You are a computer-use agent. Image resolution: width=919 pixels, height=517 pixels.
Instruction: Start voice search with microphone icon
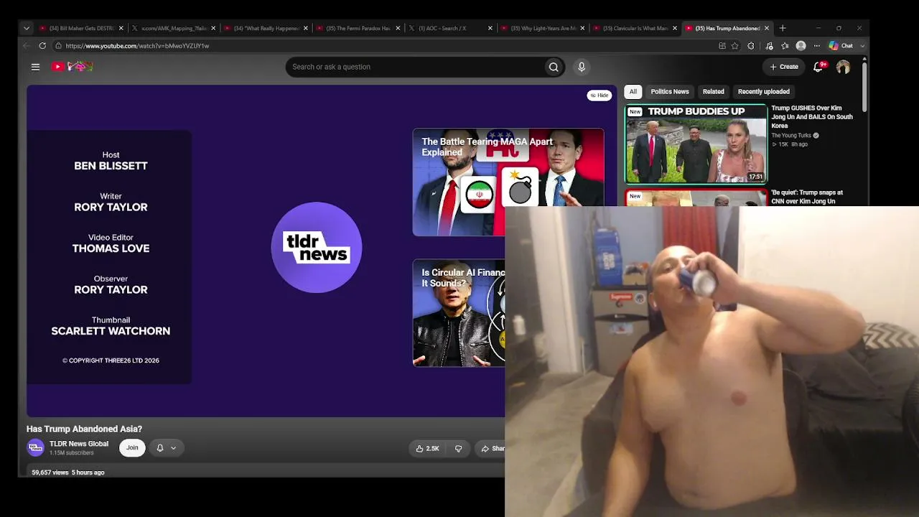click(x=582, y=67)
